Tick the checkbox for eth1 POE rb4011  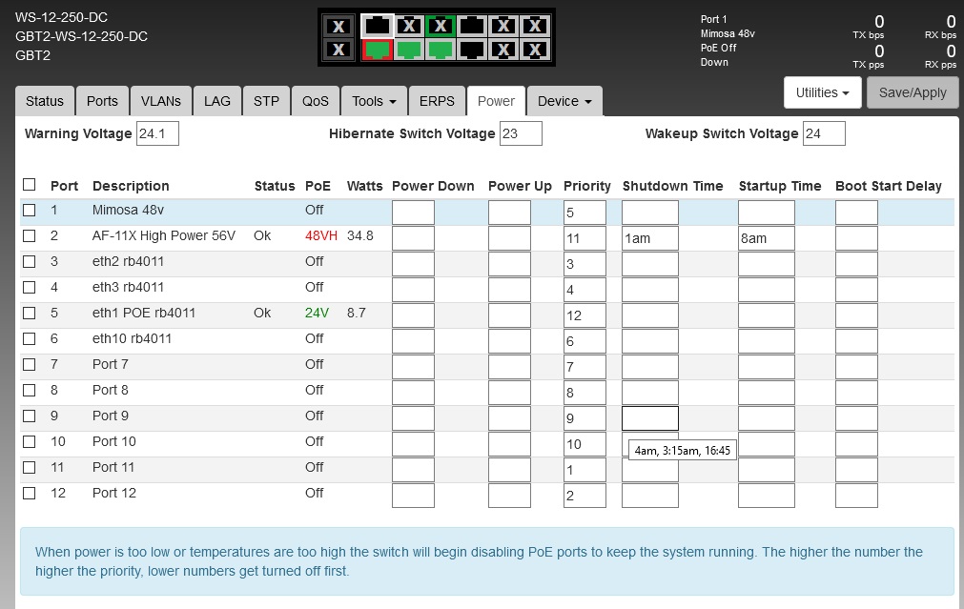[x=29, y=313]
